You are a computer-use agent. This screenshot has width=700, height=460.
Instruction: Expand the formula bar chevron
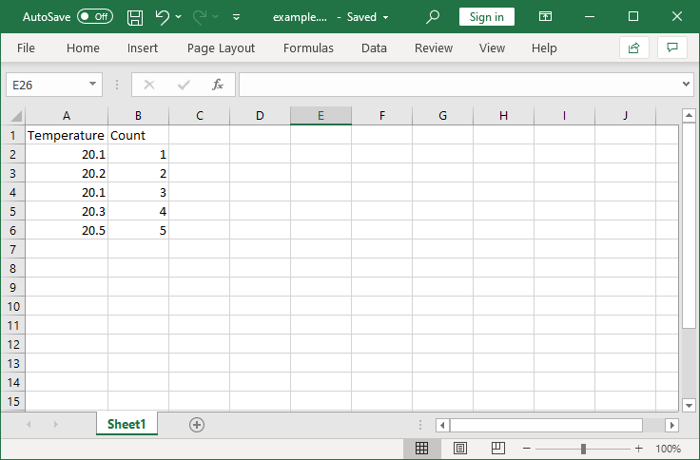click(687, 85)
